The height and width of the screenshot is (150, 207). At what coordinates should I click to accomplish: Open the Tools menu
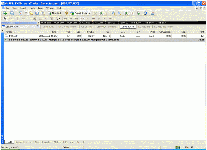coord(40,8)
